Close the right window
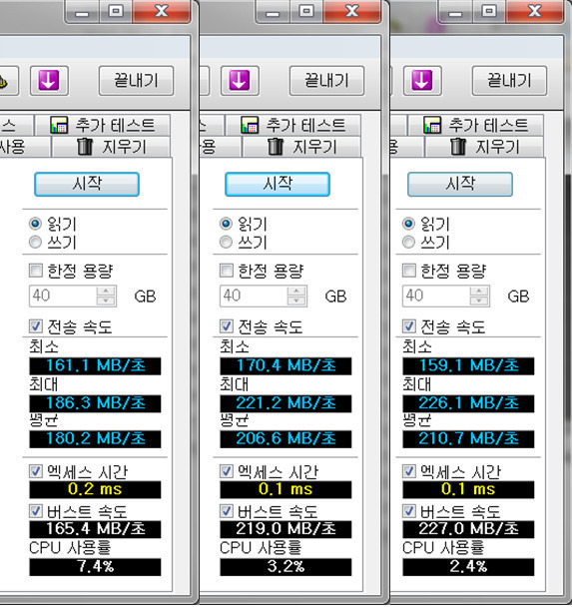The width and height of the screenshot is (572, 608). (535, 11)
